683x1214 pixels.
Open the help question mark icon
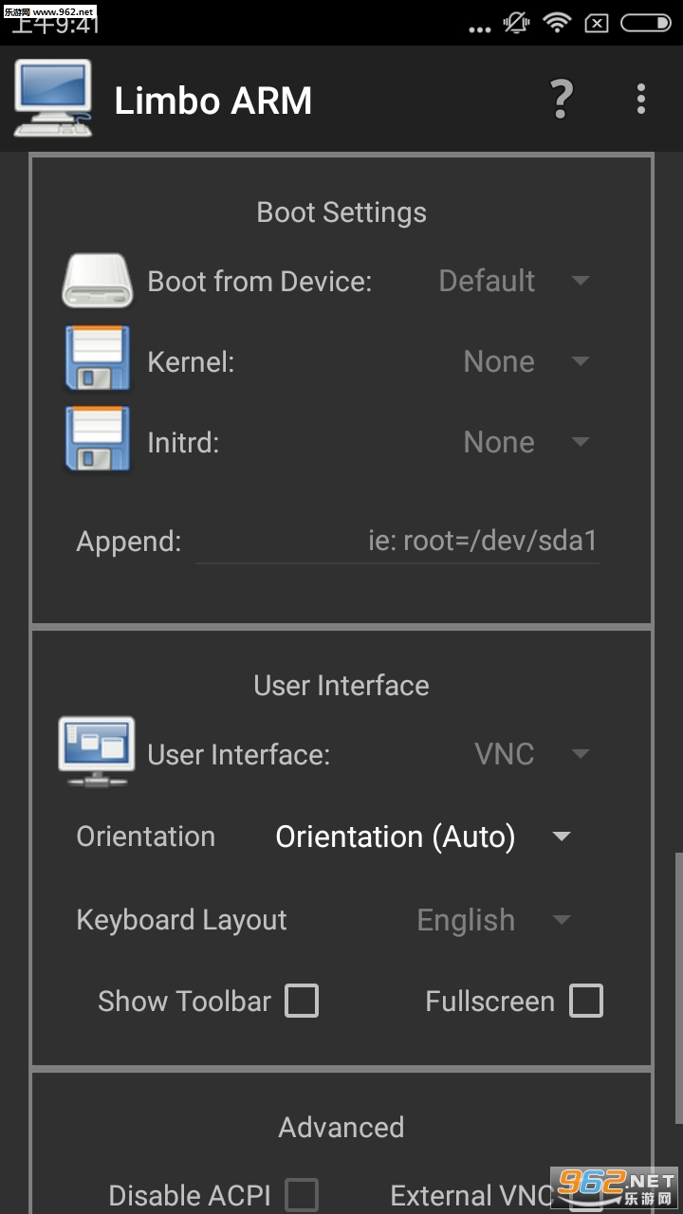(562, 99)
